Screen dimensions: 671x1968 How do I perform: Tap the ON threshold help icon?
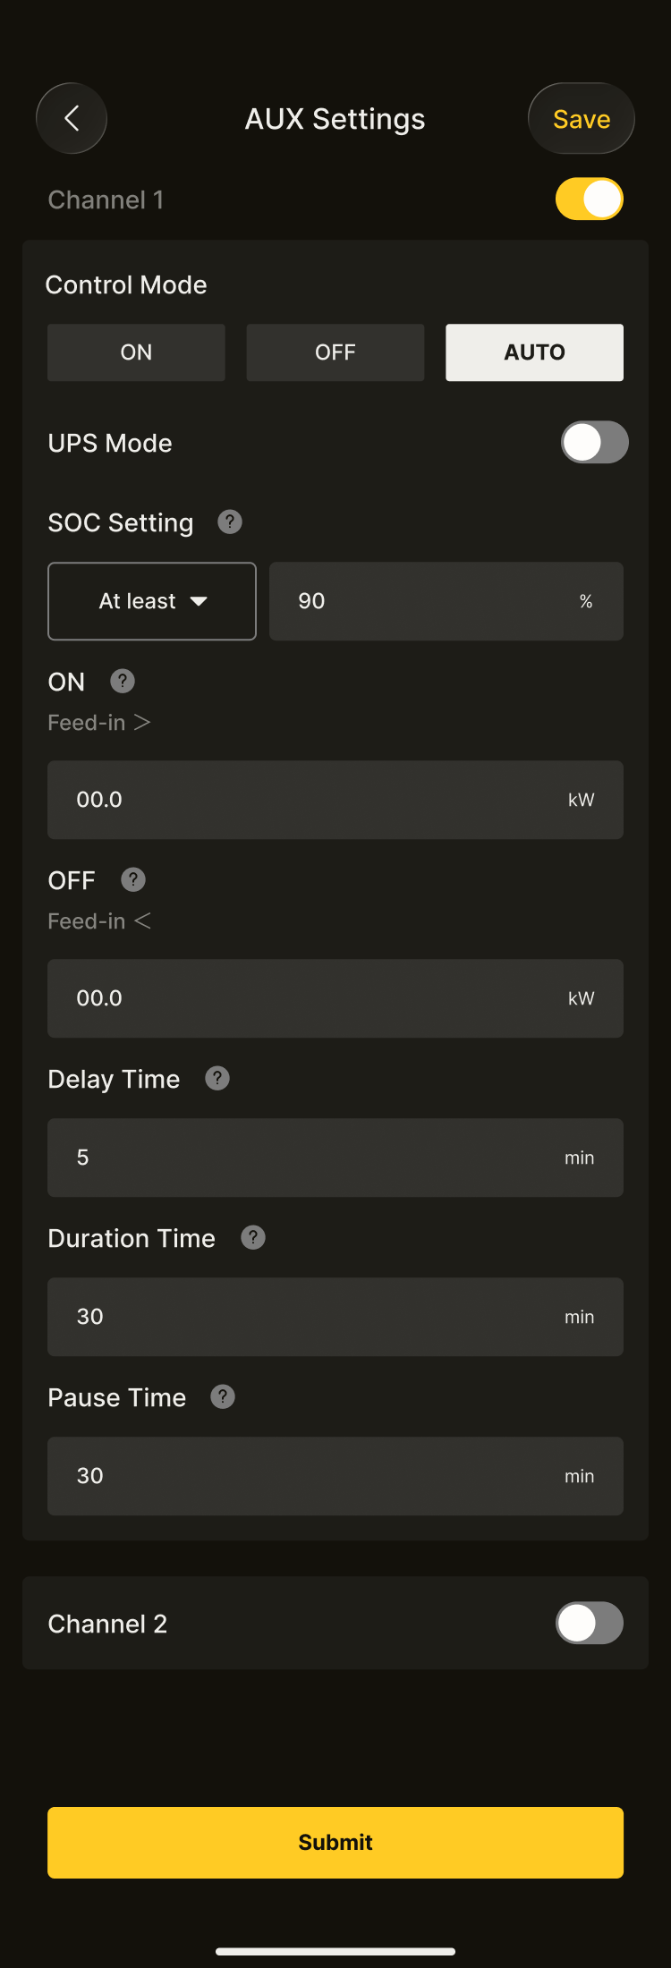tap(123, 681)
